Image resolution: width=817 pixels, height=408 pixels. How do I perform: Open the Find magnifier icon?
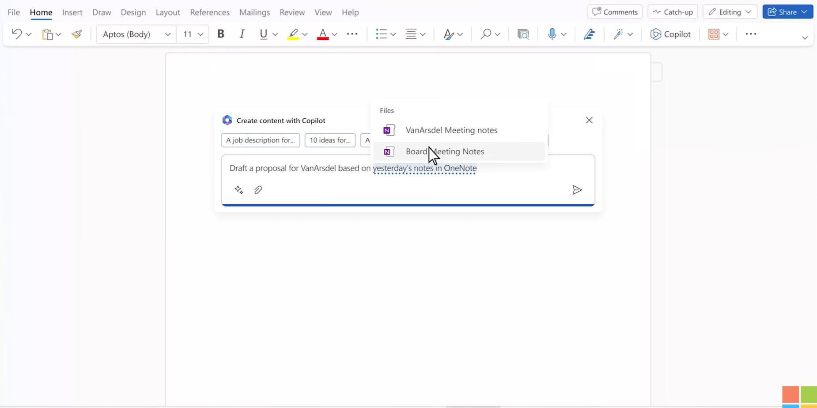pos(486,34)
